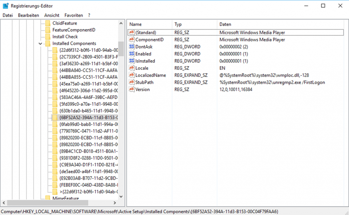Viewport: 349px width, 215px height.
Task: Click the StubPath string value icon
Action: tap(132, 82)
